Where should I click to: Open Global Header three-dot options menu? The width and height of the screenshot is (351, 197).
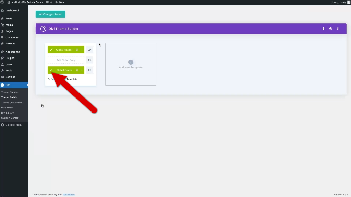coord(82,50)
